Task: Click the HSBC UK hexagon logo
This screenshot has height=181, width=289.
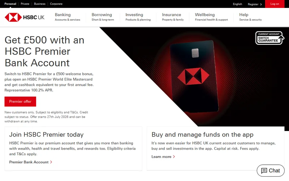Action: click(x=13, y=17)
